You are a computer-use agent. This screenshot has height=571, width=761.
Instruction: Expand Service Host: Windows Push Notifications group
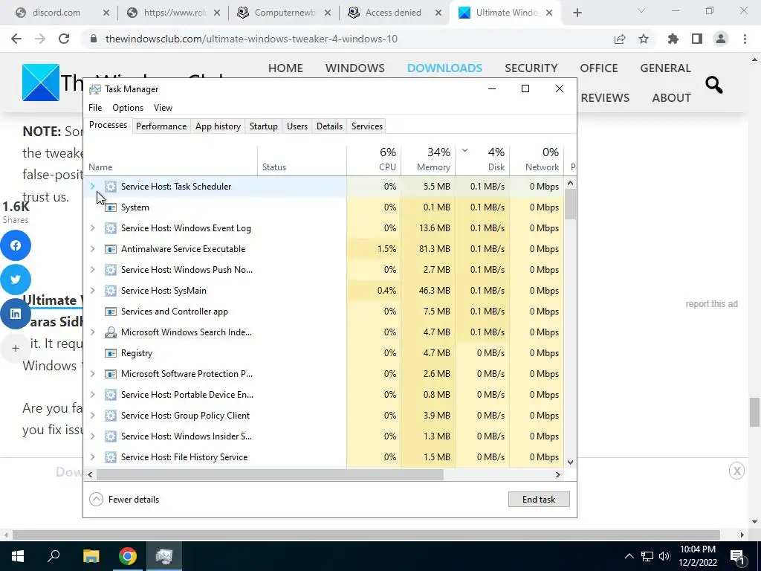coord(93,269)
